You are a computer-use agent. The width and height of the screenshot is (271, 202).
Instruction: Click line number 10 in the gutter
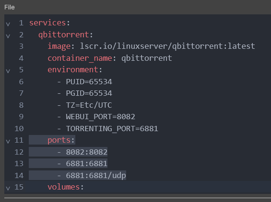[x=19, y=128]
